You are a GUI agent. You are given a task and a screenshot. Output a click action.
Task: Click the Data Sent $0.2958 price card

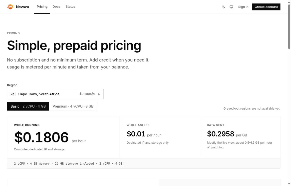pos(240,137)
